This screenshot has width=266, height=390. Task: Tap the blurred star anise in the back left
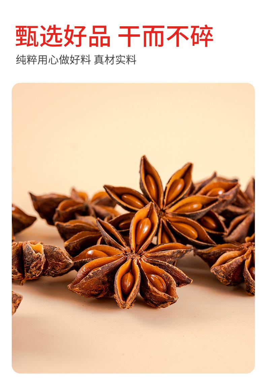pyautogui.click(x=74, y=205)
